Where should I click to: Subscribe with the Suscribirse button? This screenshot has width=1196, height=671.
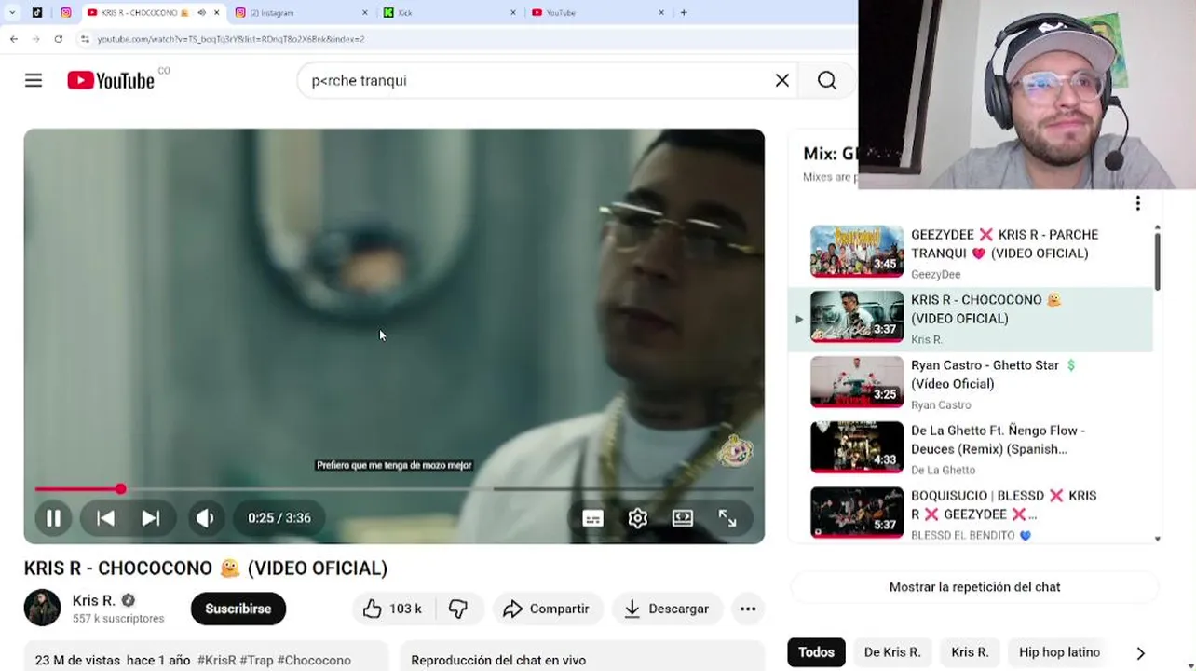click(x=238, y=609)
